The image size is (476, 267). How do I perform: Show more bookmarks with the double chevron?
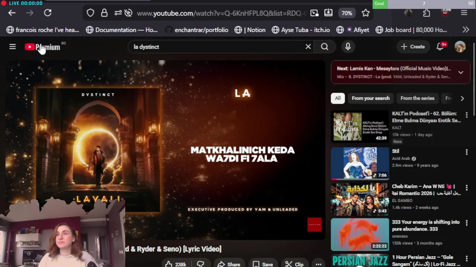pos(466,30)
